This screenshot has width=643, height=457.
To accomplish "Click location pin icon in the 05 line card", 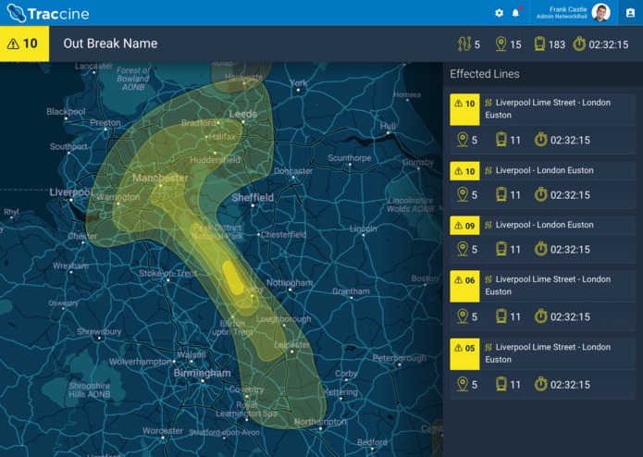I will (463, 385).
